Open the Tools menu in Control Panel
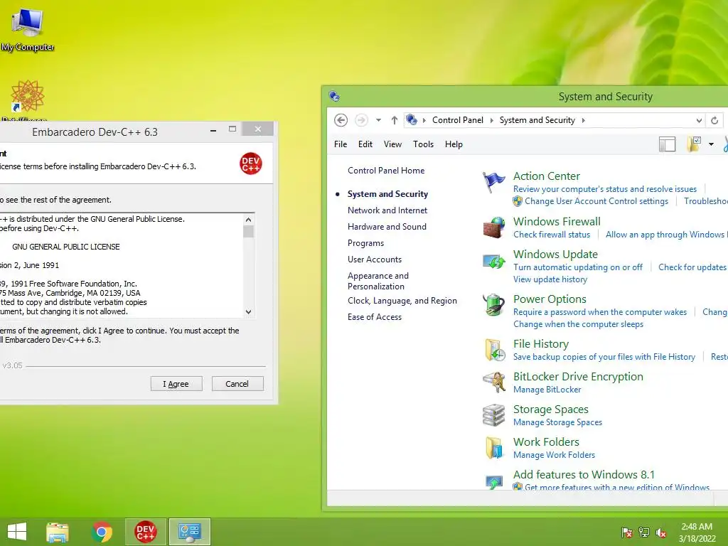 coord(423,144)
